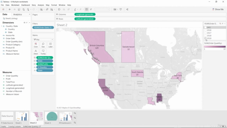Open the Size mark card
Viewport: 227px width, 128px height.
click(43, 45)
